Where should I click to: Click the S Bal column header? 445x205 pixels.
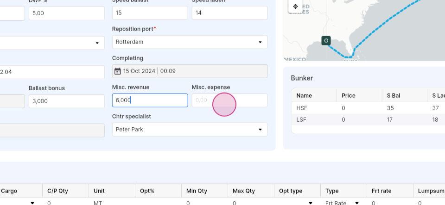tap(394, 96)
